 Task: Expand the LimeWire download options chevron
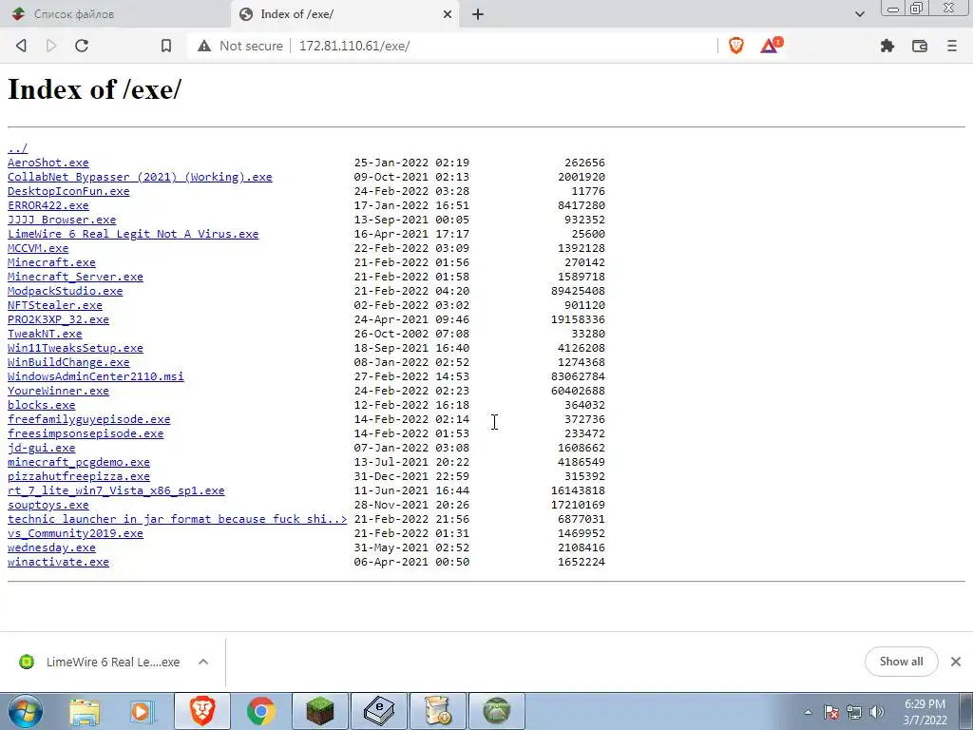203,662
